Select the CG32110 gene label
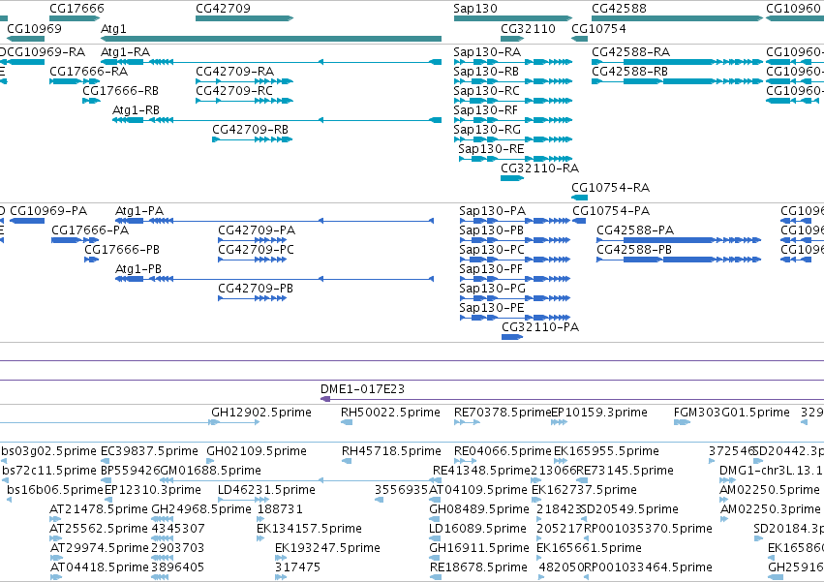 point(528,28)
